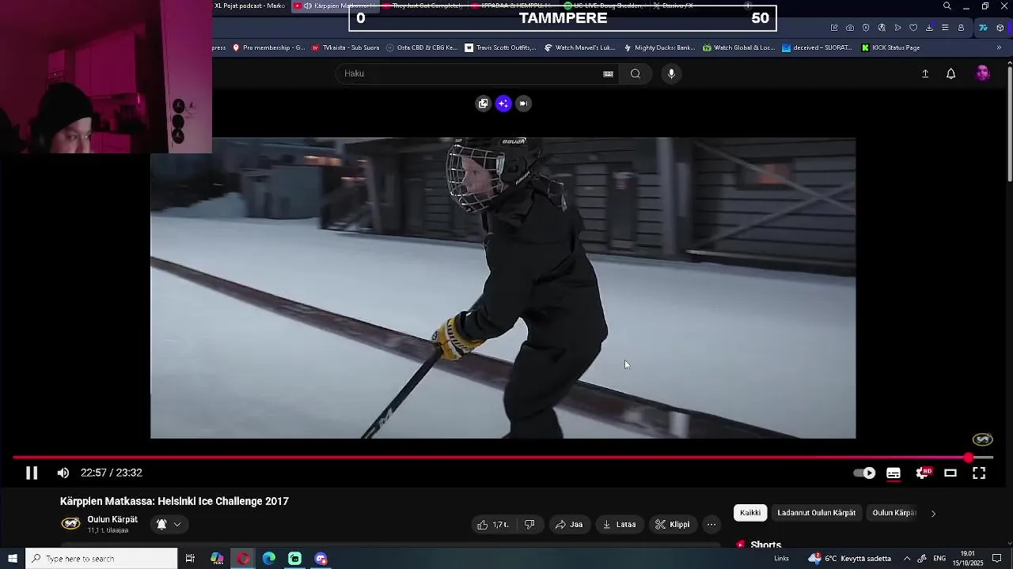Show hidden system tray icons
This screenshot has height=569, width=1013.
coord(907,559)
